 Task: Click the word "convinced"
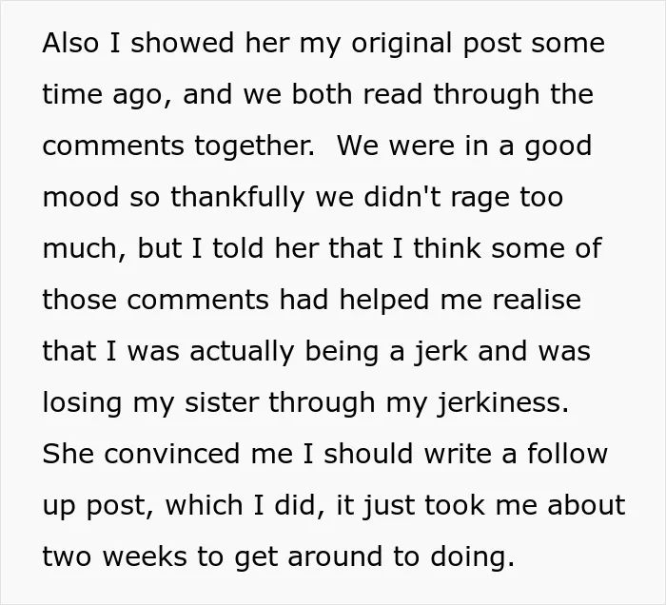(x=172, y=454)
